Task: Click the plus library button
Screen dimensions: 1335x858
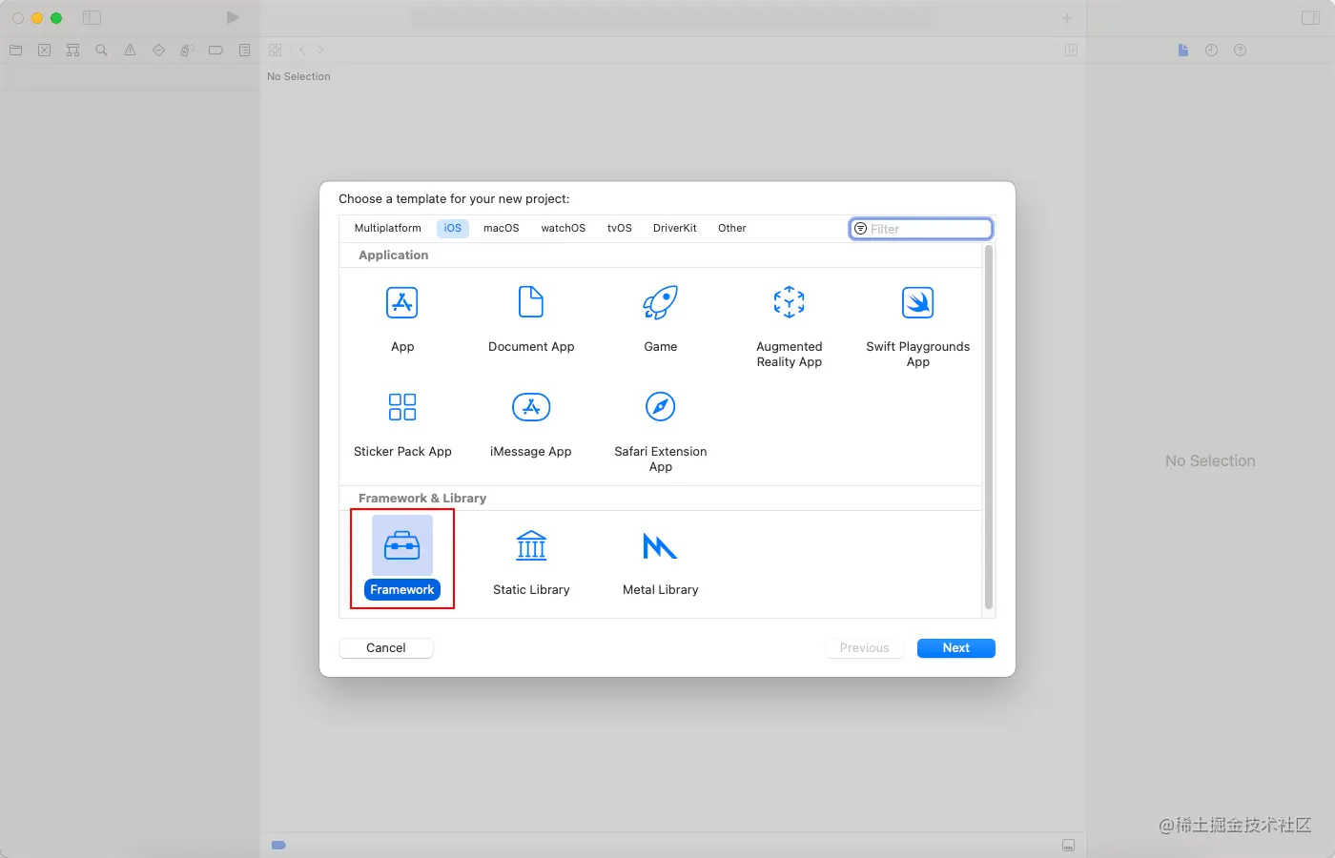Action: click(1067, 18)
